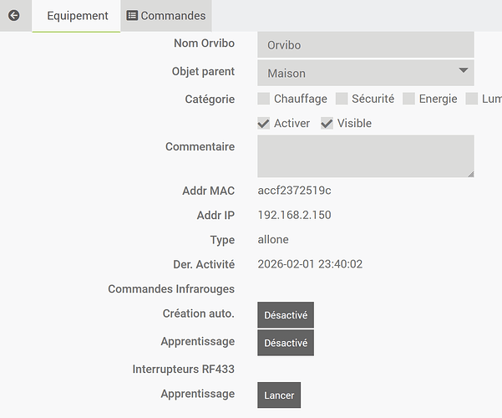The image size is (502, 418).
Task: Toggle infrared Apprentissage Désactivé button
Action: [x=286, y=343]
